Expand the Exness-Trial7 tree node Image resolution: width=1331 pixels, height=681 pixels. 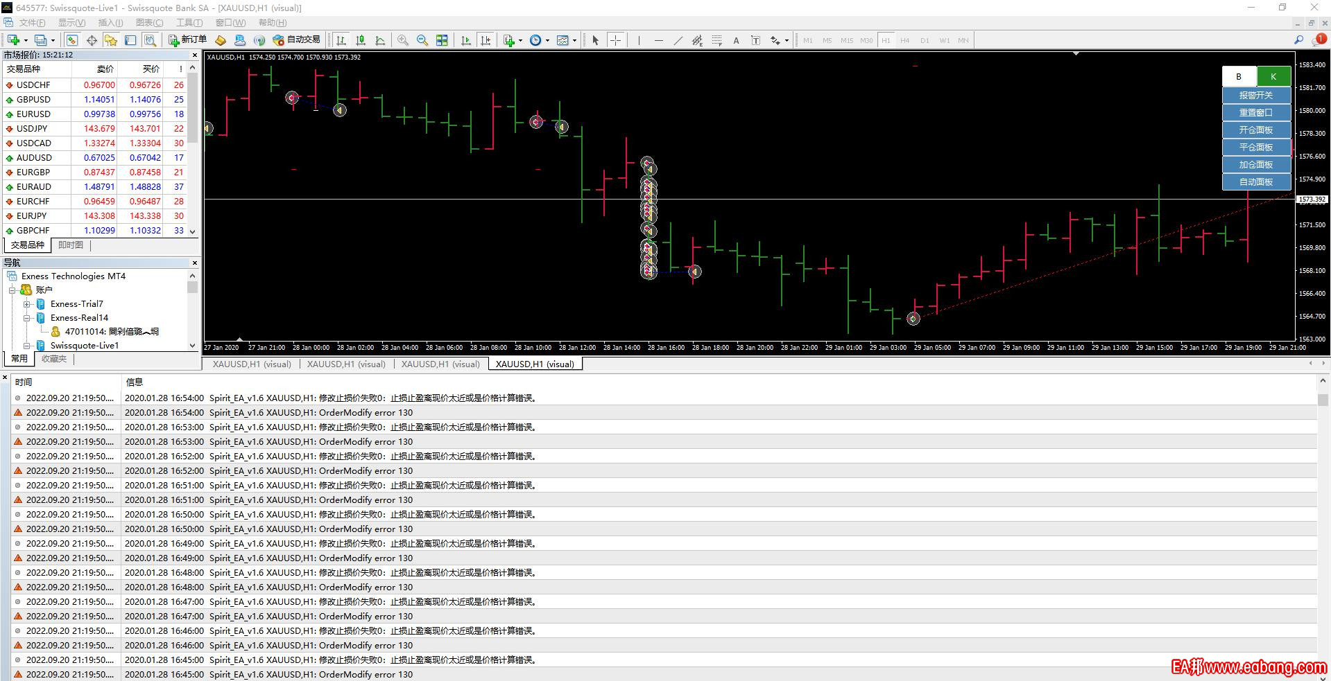pyautogui.click(x=26, y=304)
